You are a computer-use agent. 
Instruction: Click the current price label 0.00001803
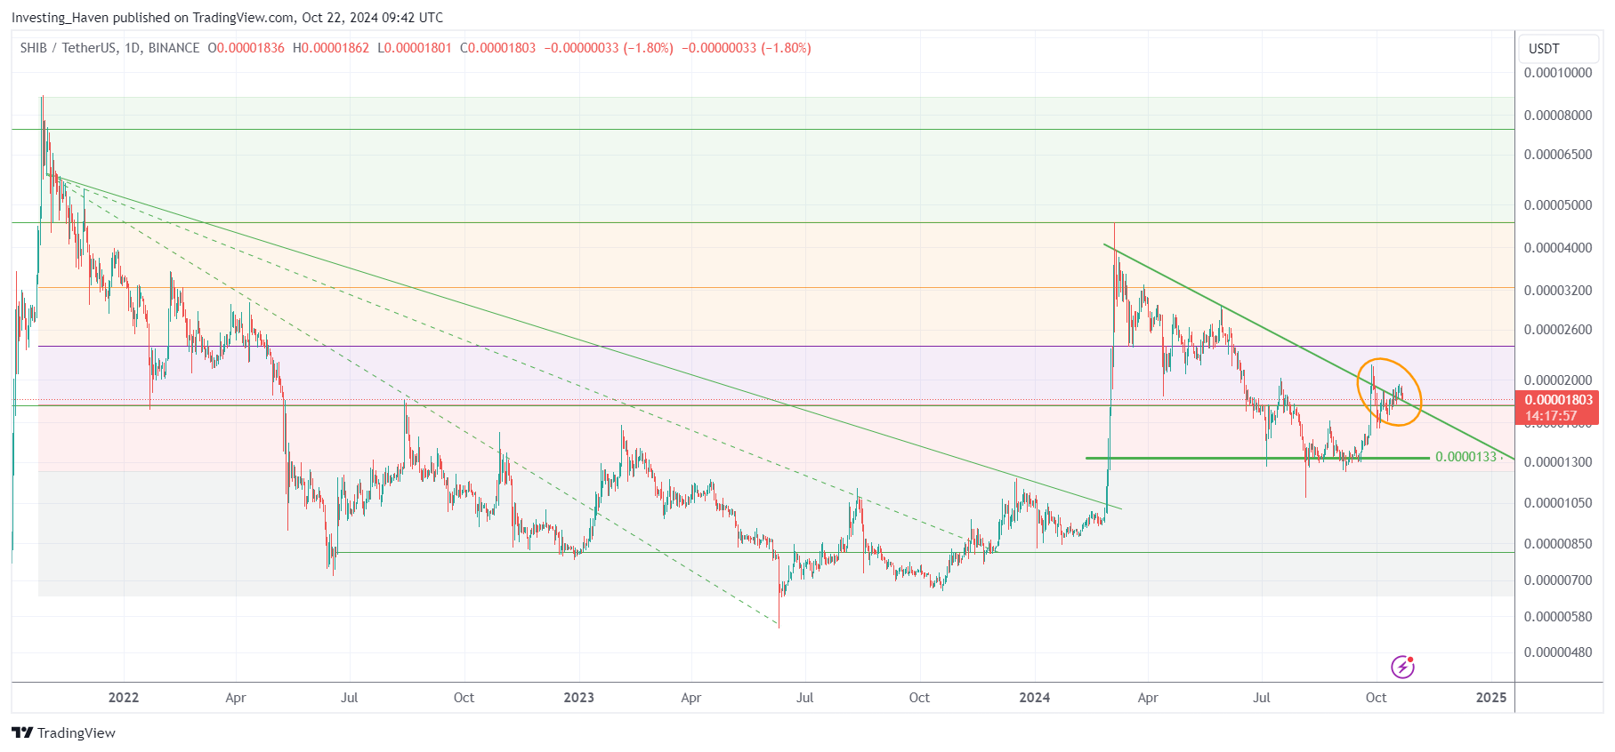(x=1558, y=400)
